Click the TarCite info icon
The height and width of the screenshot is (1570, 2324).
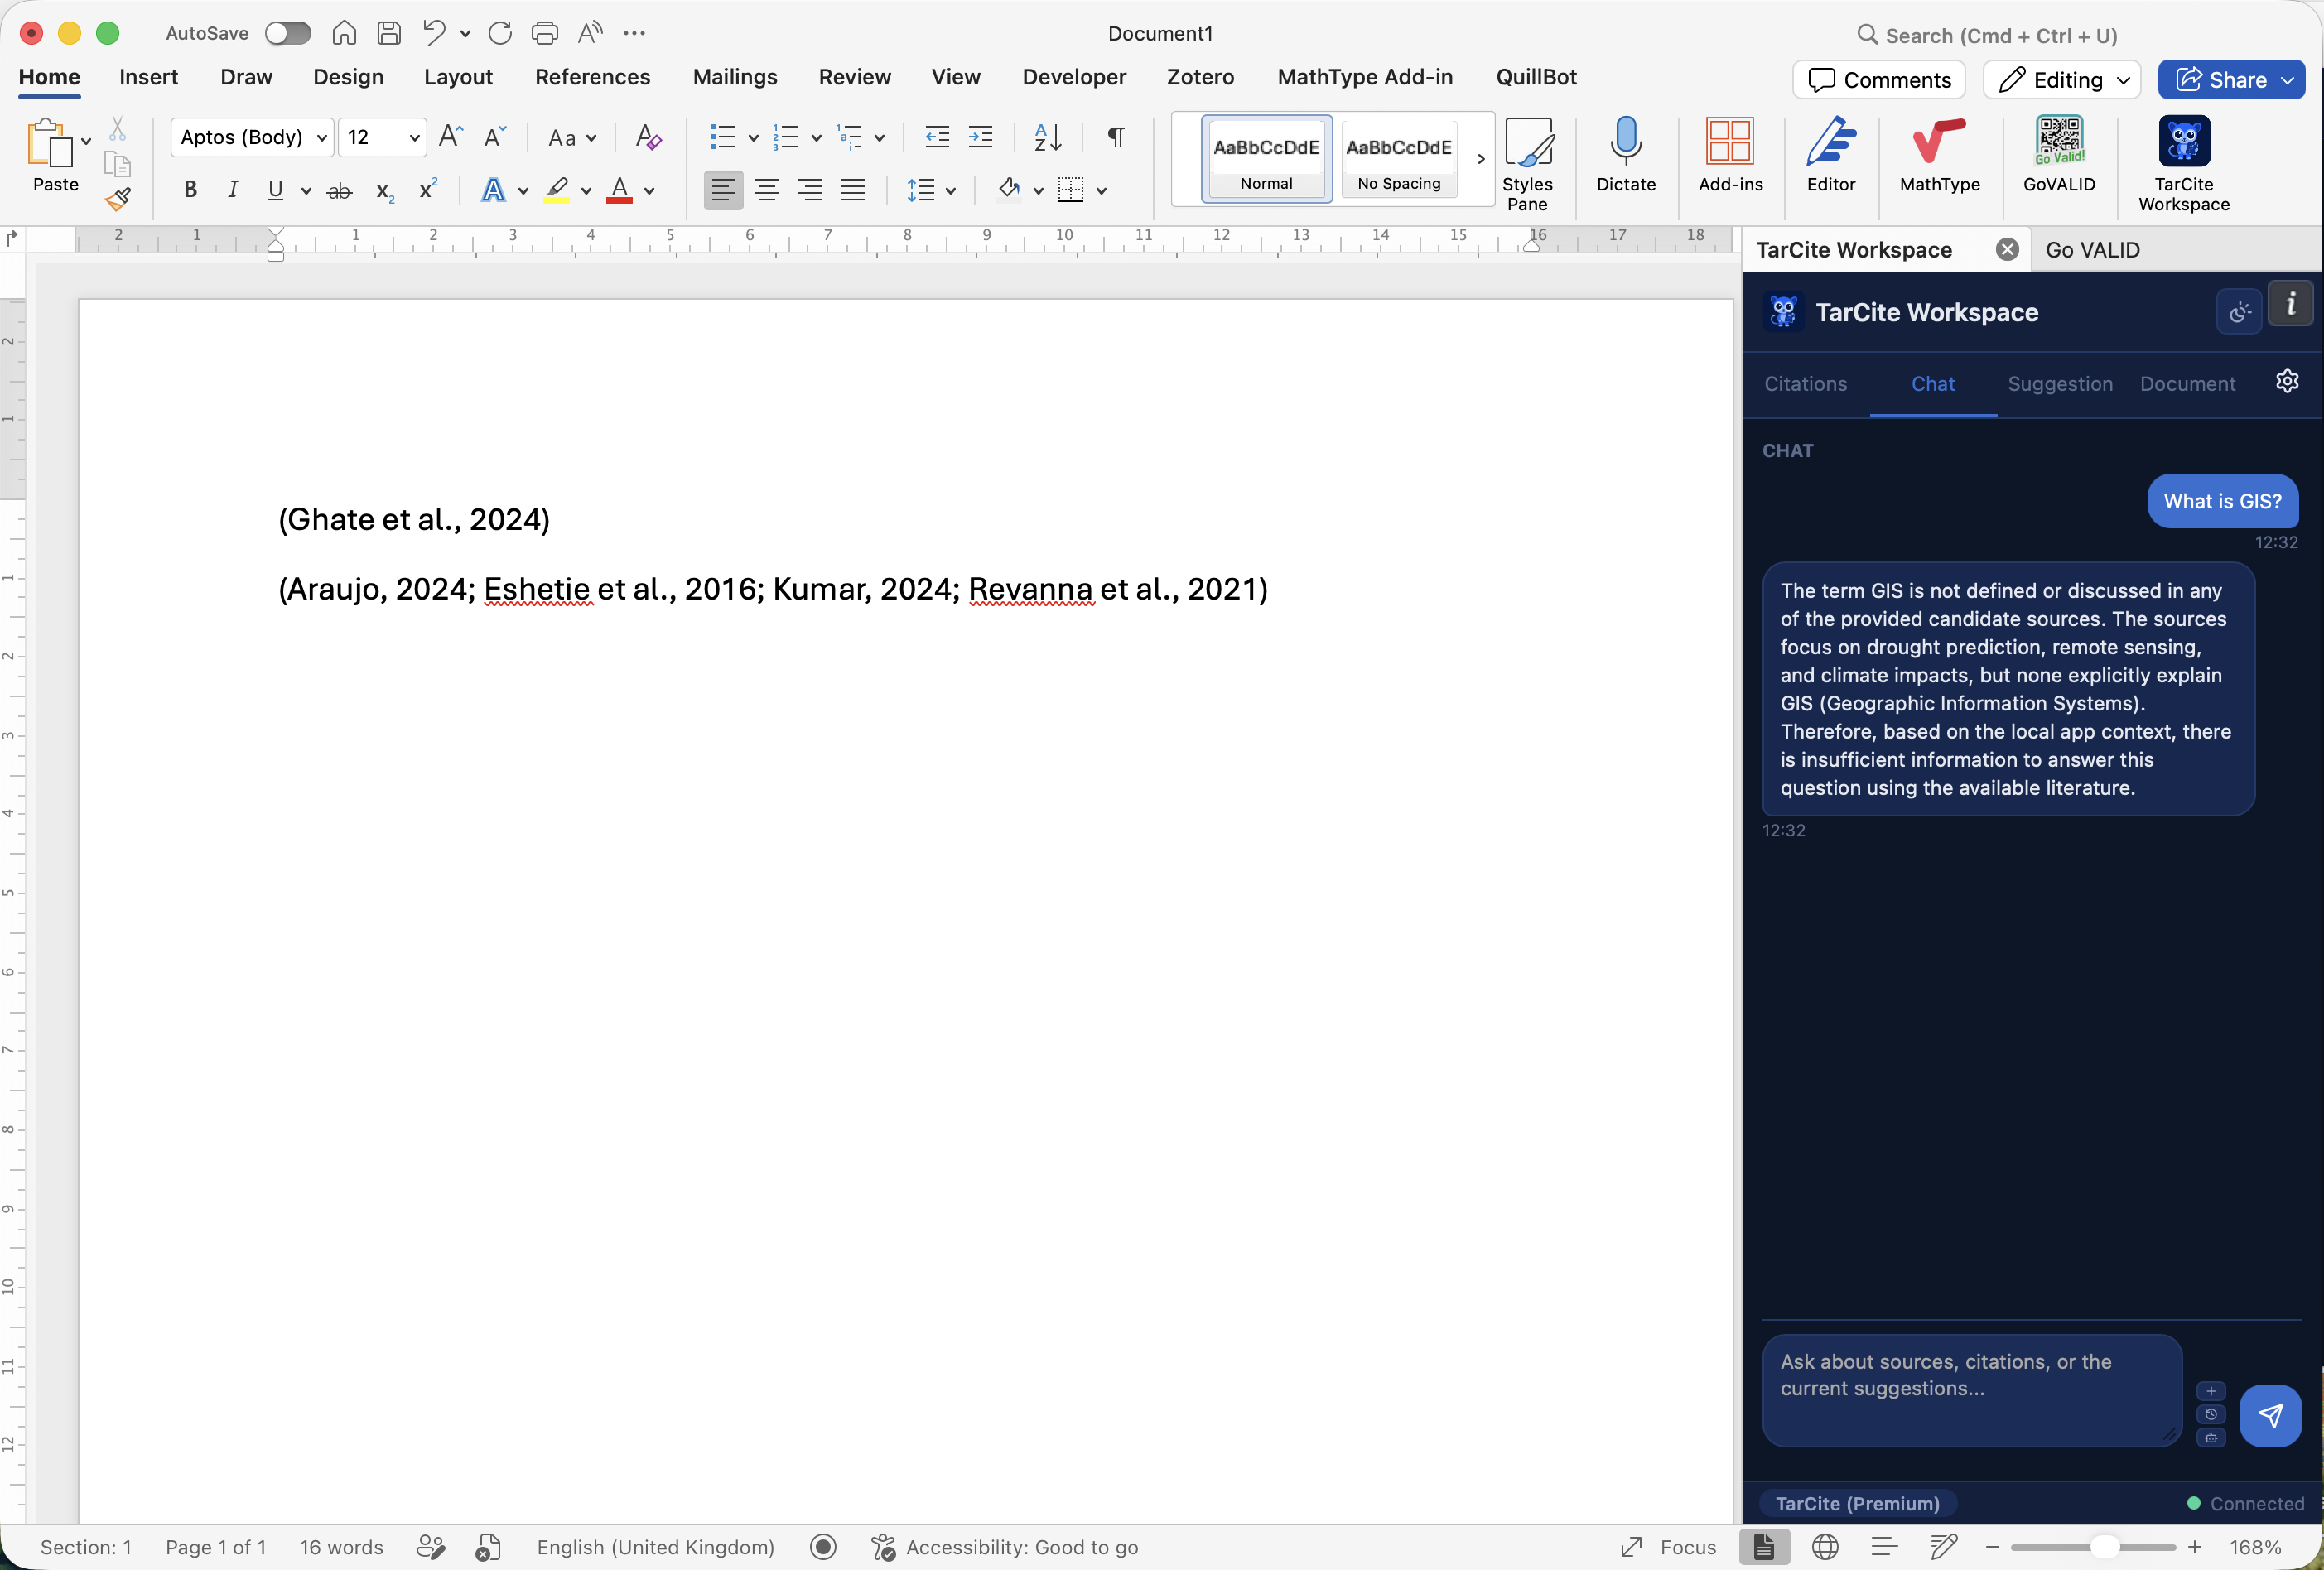click(x=2290, y=304)
